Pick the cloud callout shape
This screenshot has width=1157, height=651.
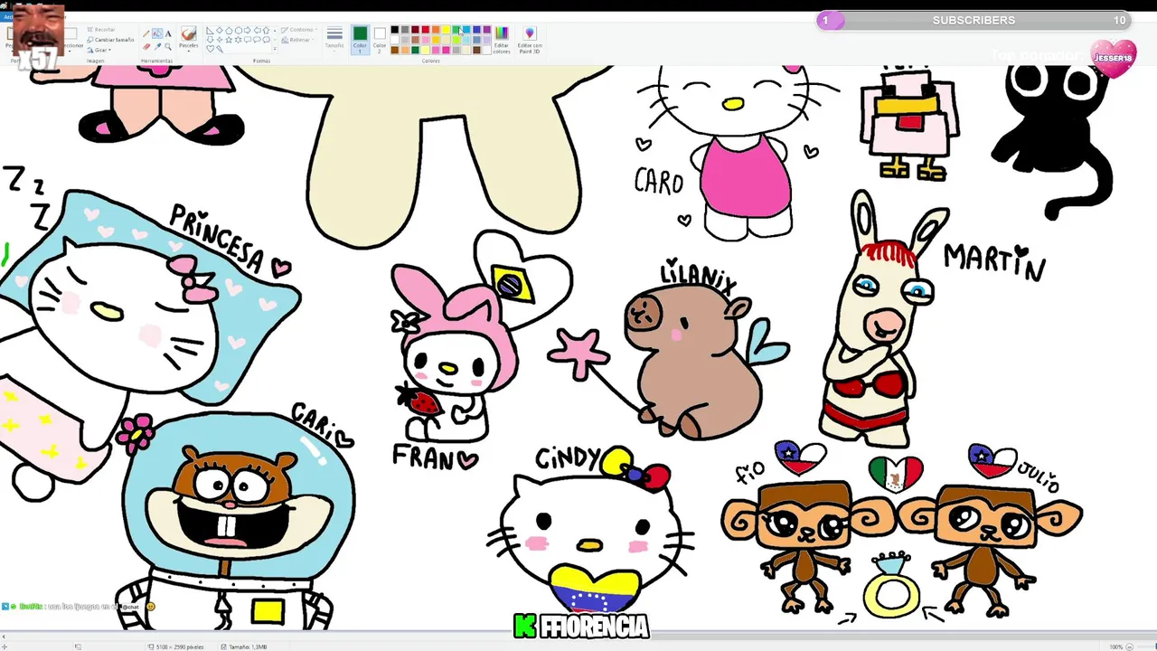click(267, 40)
